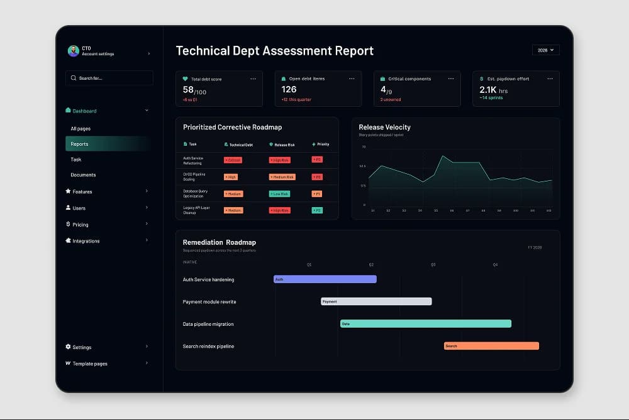Click the Features star icon in sidebar
Viewport: 629px width, 420px height.
point(68,191)
